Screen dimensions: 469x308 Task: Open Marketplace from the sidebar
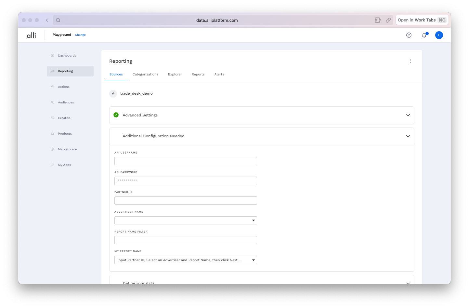click(x=67, y=149)
